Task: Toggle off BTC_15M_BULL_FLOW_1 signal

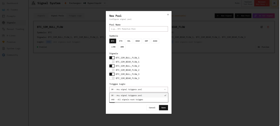Action: point(112,58)
